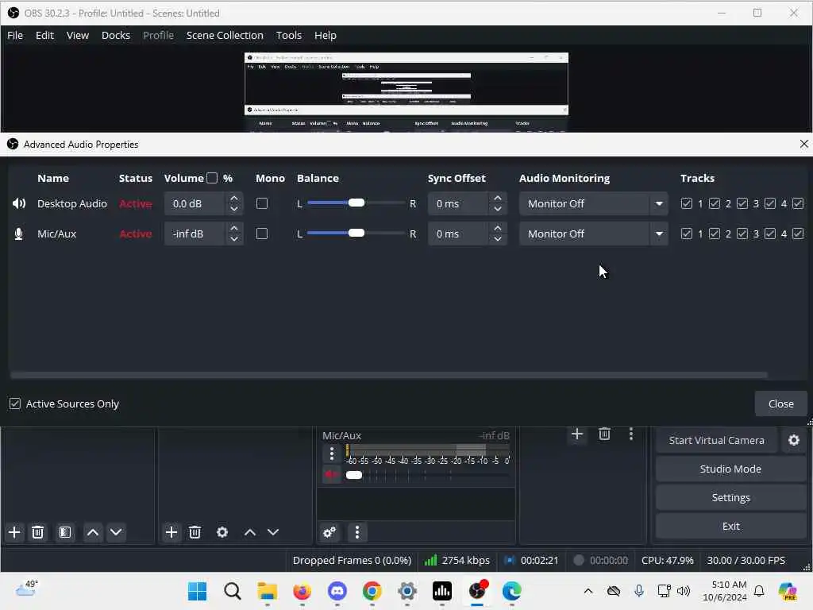Move source down arrow

[x=273, y=532]
